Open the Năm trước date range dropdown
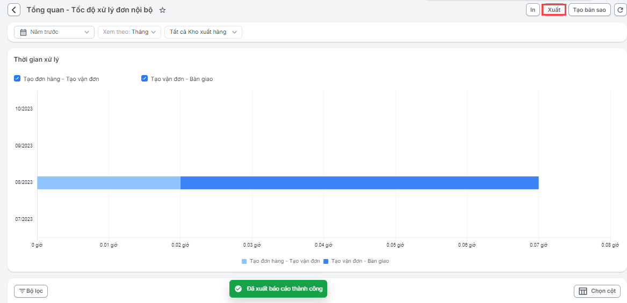The height and width of the screenshot is (303, 627). (54, 32)
